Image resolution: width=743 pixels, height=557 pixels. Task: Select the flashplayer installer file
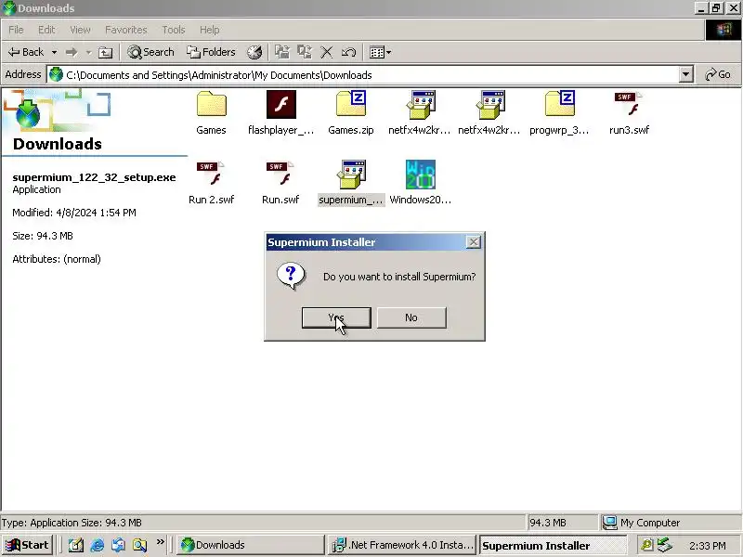[x=281, y=112]
